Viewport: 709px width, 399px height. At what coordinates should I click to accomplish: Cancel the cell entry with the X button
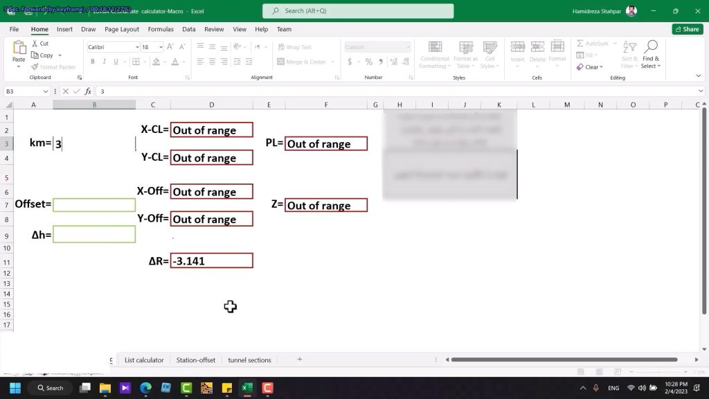coord(66,91)
